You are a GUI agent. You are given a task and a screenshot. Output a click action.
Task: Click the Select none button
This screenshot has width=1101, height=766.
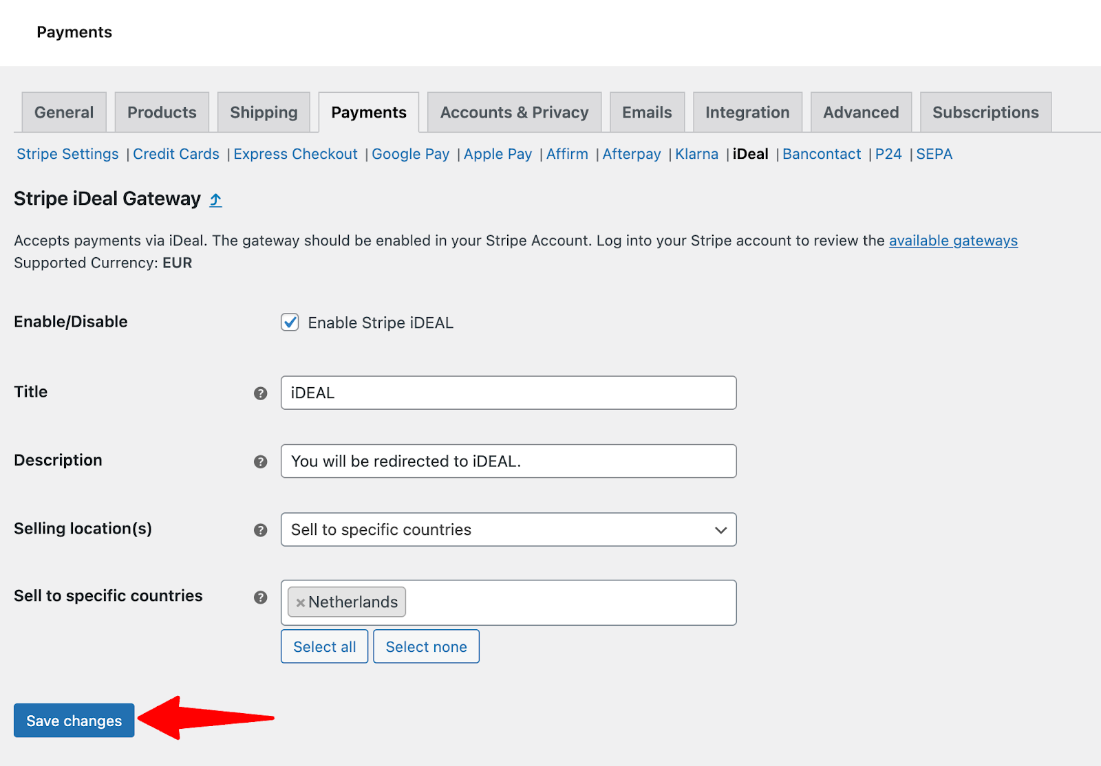click(426, 646)
